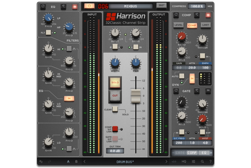Open help with the question mark icon
Screen dimensions: 251x168
(x=211, y=162)
